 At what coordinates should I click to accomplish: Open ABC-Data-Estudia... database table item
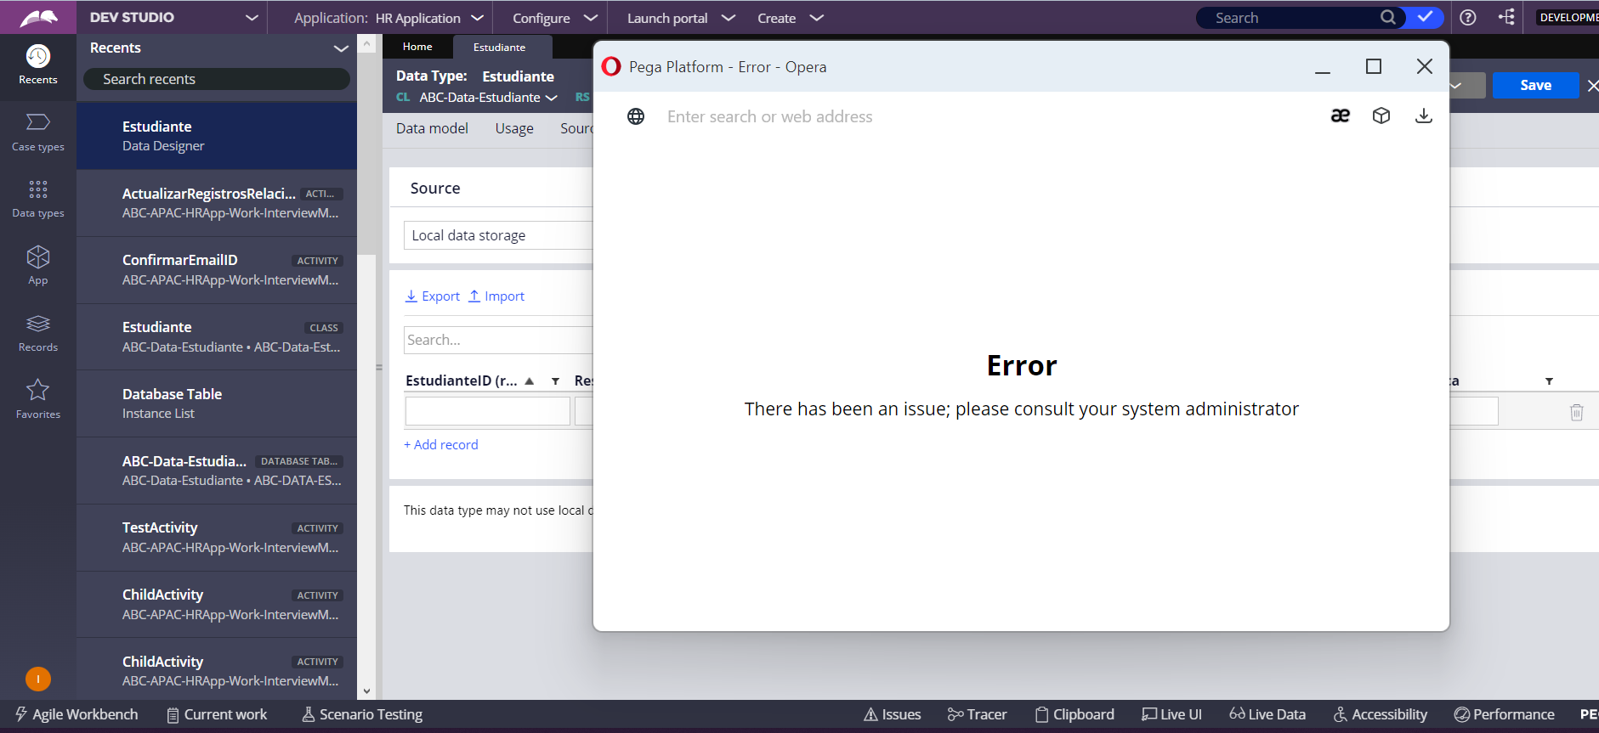pyautogui.click(x=217, y=471)
